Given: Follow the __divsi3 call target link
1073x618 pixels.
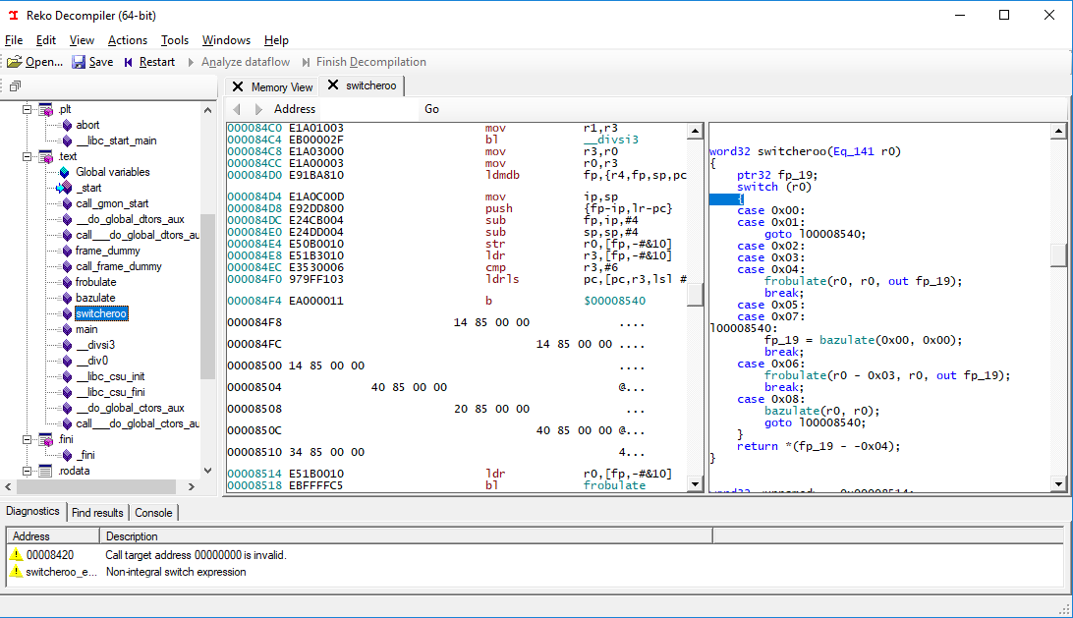Looking at the screenshot, I should click(610, 140).
